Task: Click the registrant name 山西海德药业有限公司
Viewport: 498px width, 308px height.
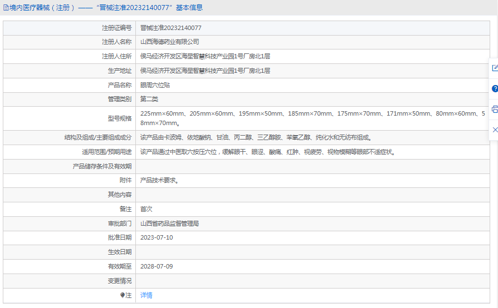Action: [x=169, y=42]
